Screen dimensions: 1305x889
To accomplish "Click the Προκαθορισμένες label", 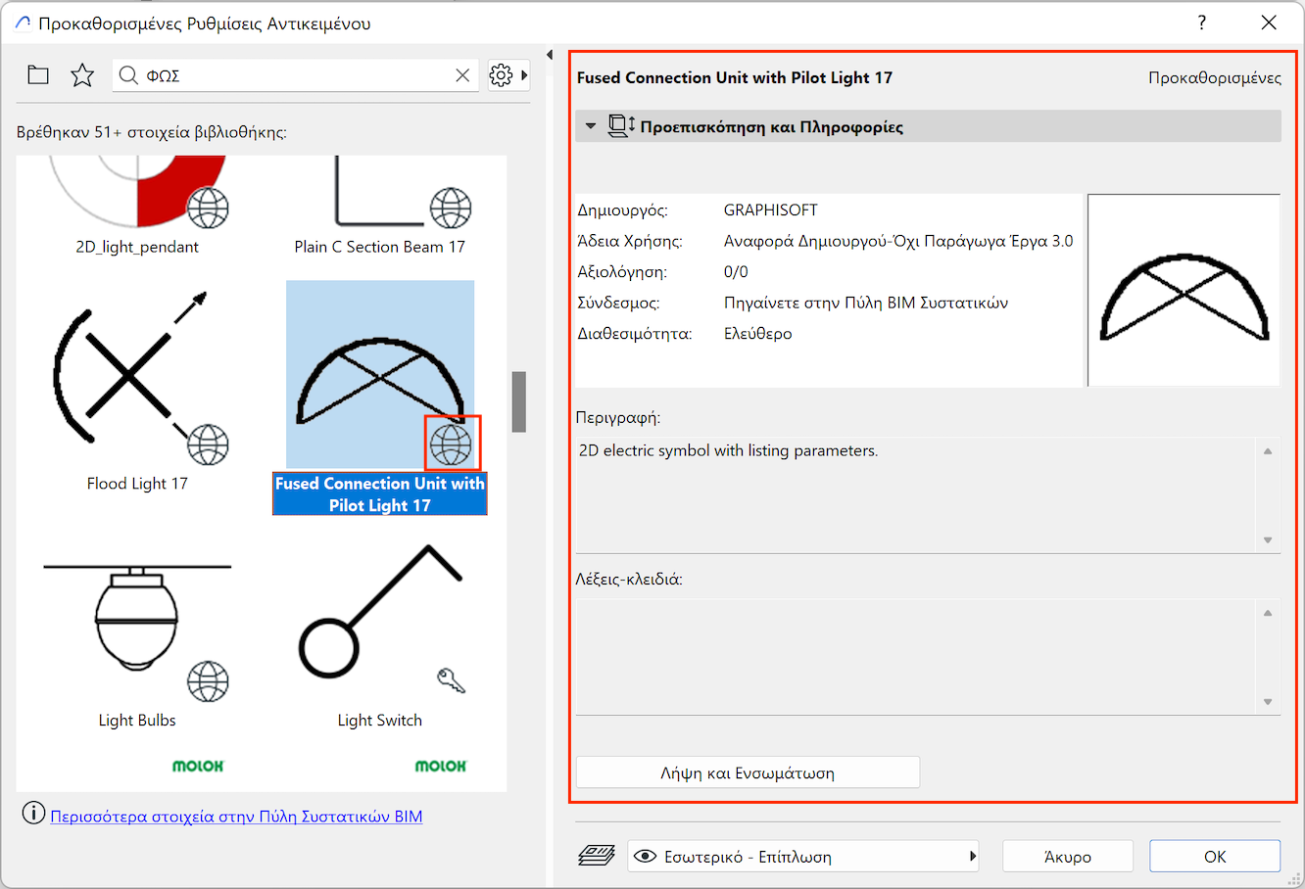I will 1215,77.
